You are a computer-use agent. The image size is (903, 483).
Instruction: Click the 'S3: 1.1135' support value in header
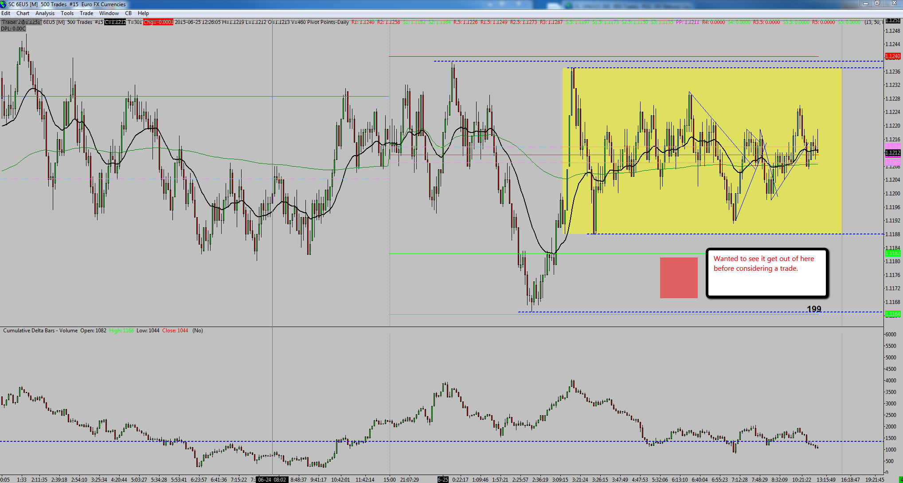(662, 22)
